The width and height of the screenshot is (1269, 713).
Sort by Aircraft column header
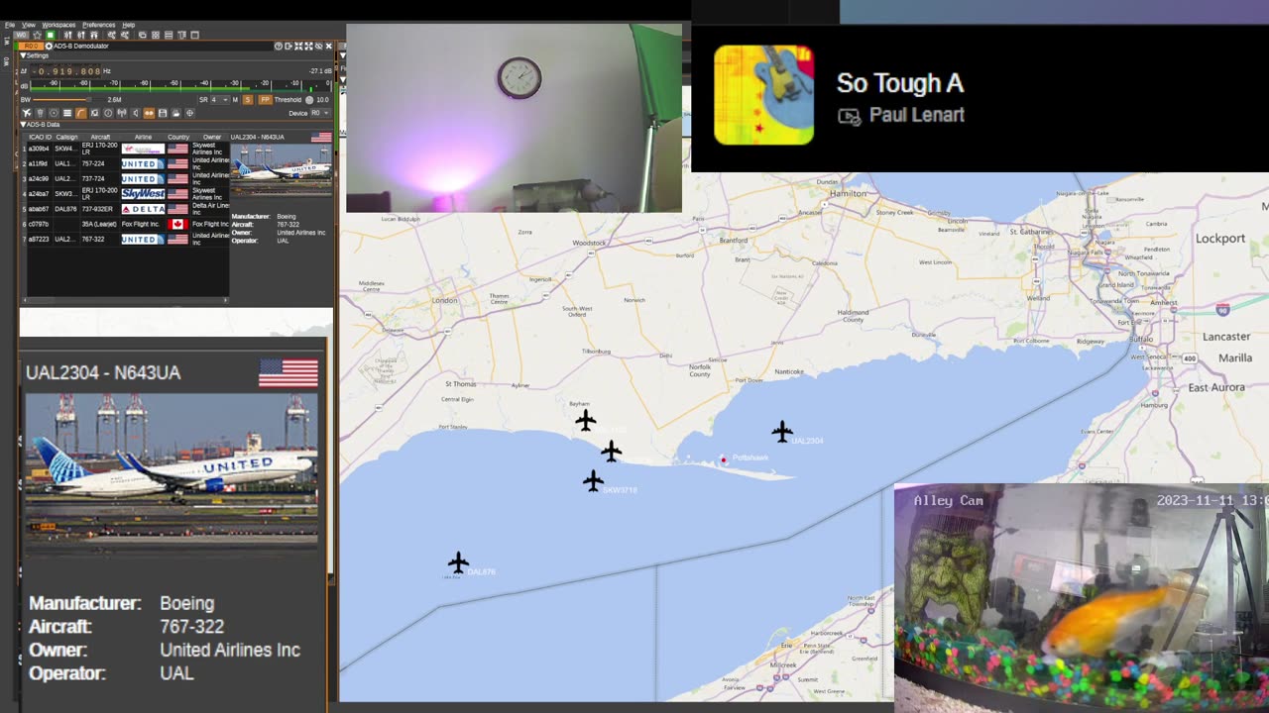coord(100,137)
